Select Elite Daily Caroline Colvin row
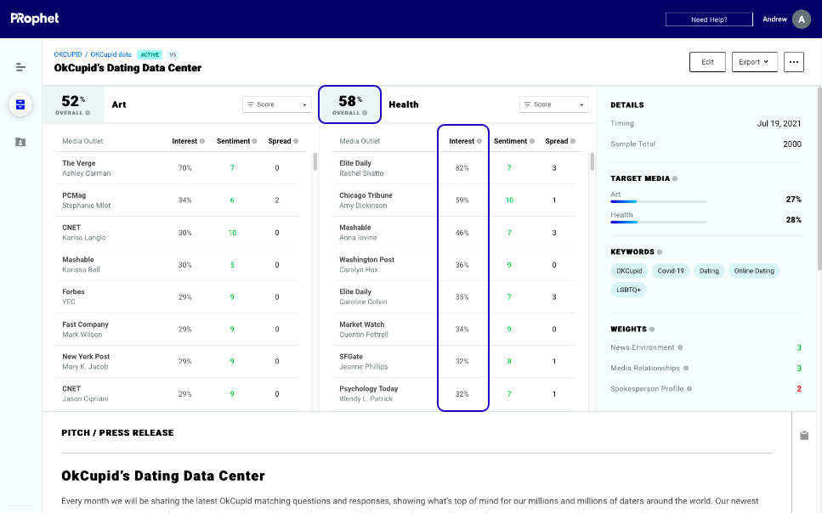 pos(453,296)
